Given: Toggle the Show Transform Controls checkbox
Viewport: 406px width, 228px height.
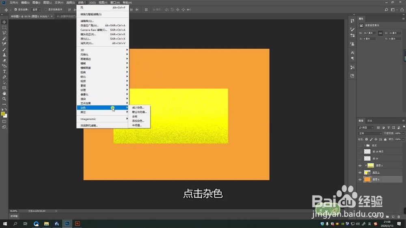Looking at the screenshot, I should [46, 10].
